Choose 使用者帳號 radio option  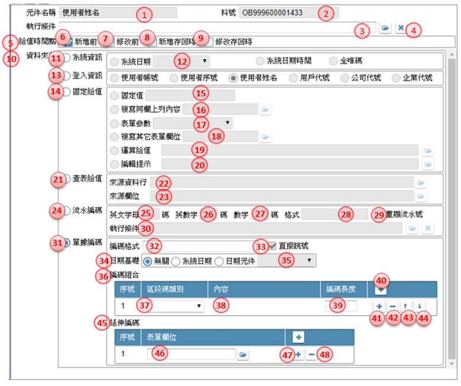114,78
